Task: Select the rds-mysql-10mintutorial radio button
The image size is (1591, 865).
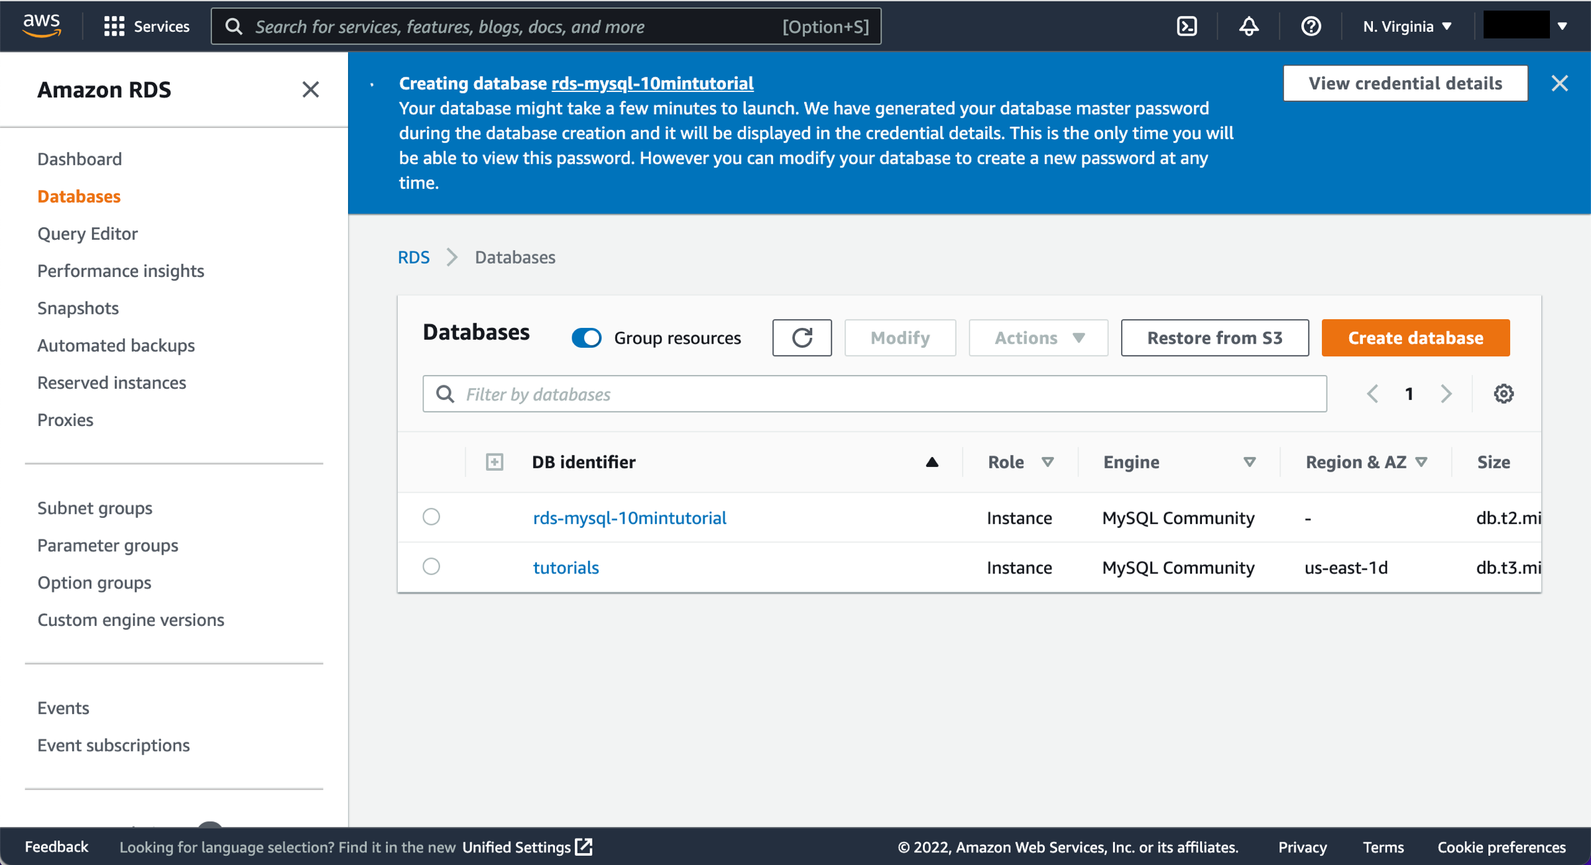Action: coord(432,518)
